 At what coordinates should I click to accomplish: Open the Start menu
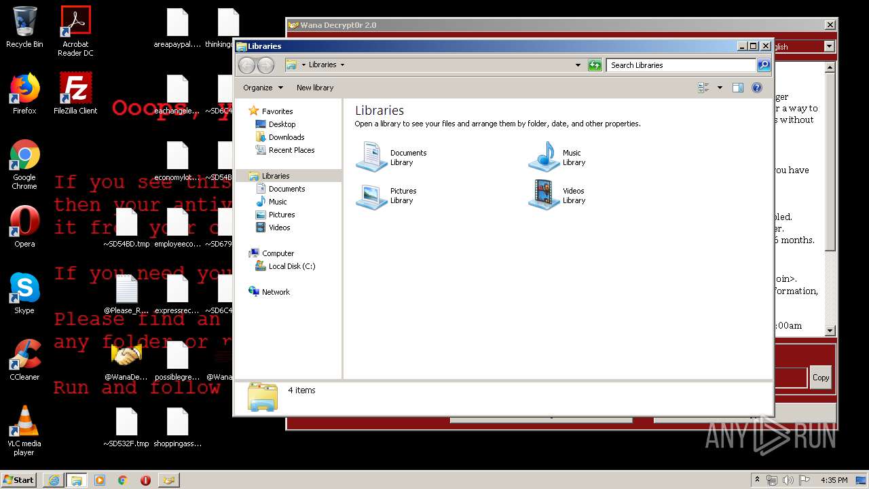19,480
